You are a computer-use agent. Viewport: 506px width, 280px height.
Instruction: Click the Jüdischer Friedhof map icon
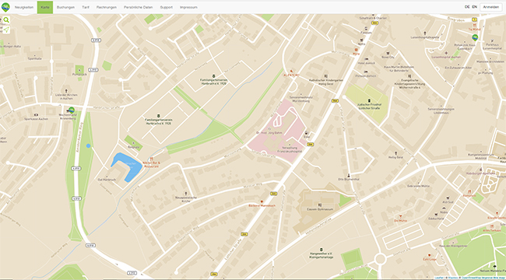coord(369,100)
